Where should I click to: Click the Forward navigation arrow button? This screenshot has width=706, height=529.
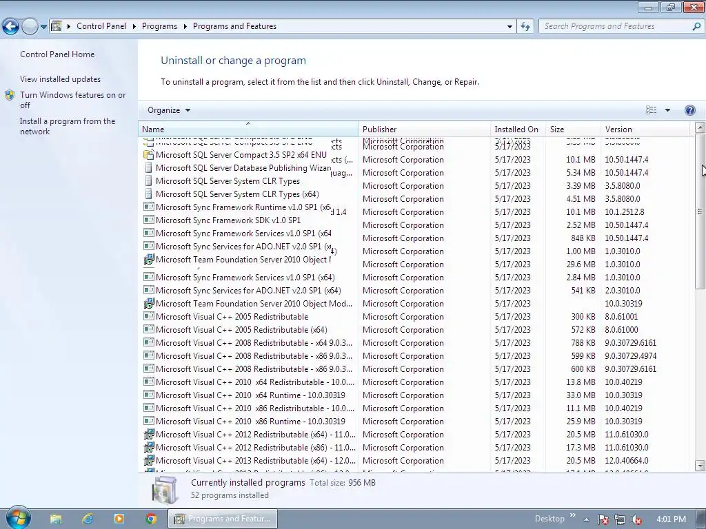tap(30, 27)
